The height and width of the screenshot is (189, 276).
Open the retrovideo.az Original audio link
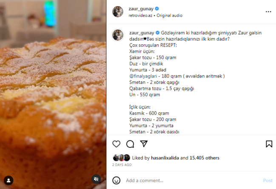pos(156,15)
